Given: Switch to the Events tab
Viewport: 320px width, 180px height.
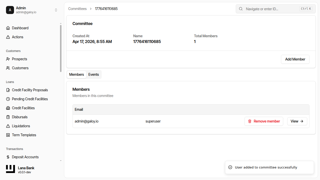Looking at the screenshot, I should click(93, 74).
